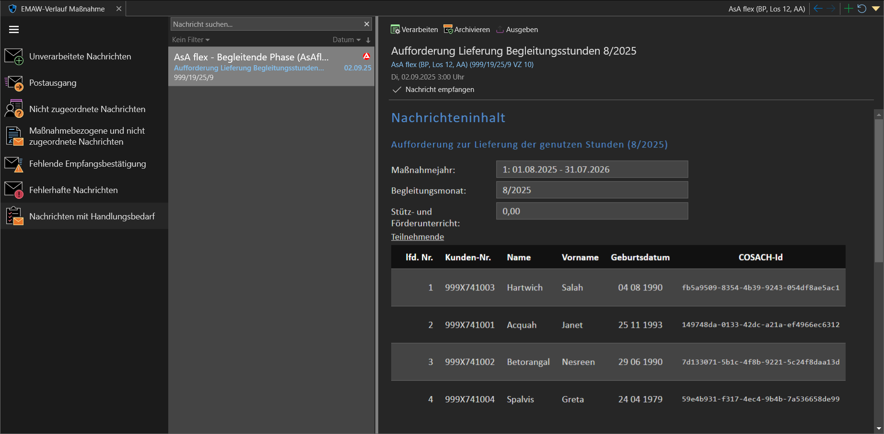The height and width of the screenshot is (434, 884).
Task: Click the Unverarbeitete Nachrichten envelope icon
Action: 14,57
